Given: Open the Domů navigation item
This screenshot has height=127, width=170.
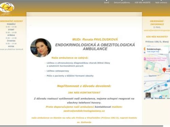Looking at the screenshot, I should pos(106,2).
